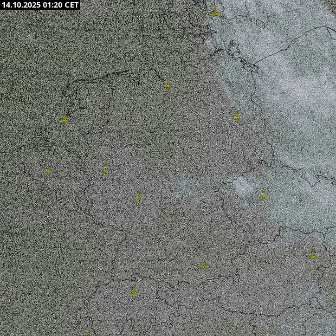The width and height of the screenshot is (336, 336).
Task: Select the Cologne (Col) city marker
Action: (104, 169)
